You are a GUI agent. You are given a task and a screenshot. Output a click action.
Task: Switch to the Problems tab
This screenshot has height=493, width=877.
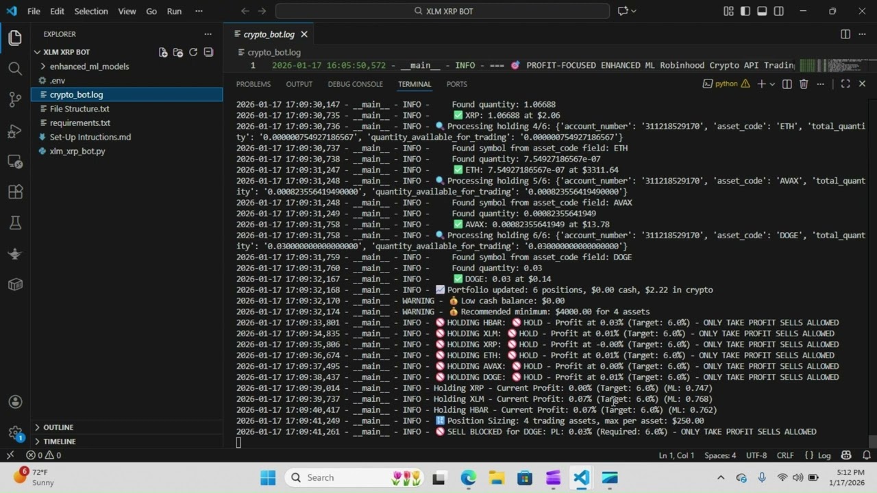254,84
